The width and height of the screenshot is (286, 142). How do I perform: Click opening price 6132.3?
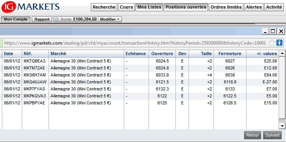click(x=162, y=89)
